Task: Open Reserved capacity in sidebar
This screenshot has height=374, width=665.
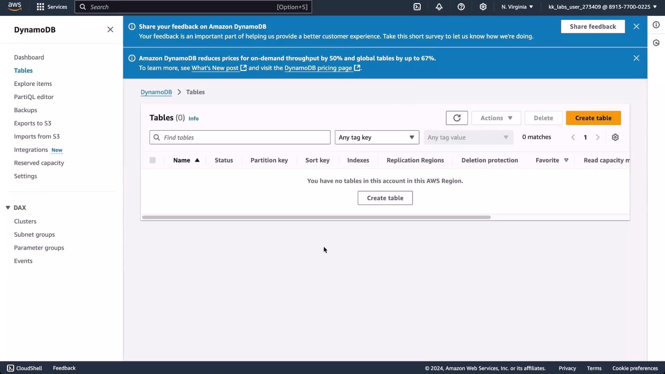Action: 39,163
